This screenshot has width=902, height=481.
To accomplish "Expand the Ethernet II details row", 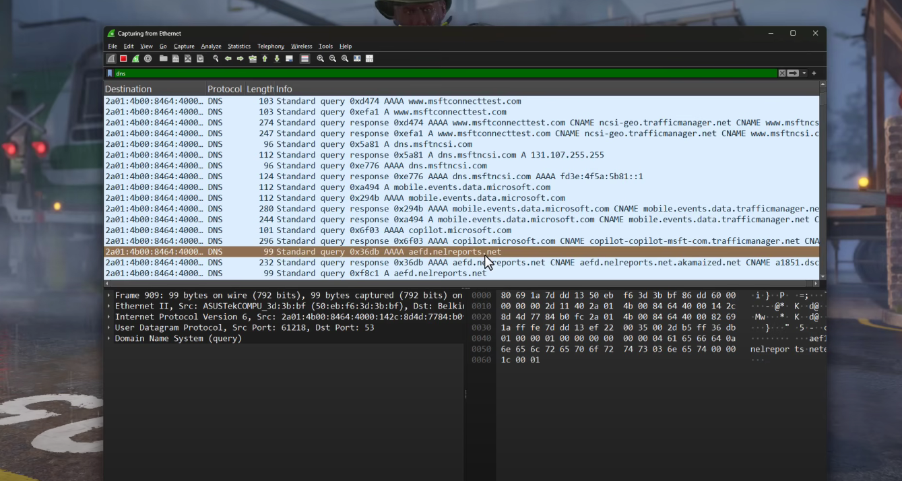I will (109, 306).
